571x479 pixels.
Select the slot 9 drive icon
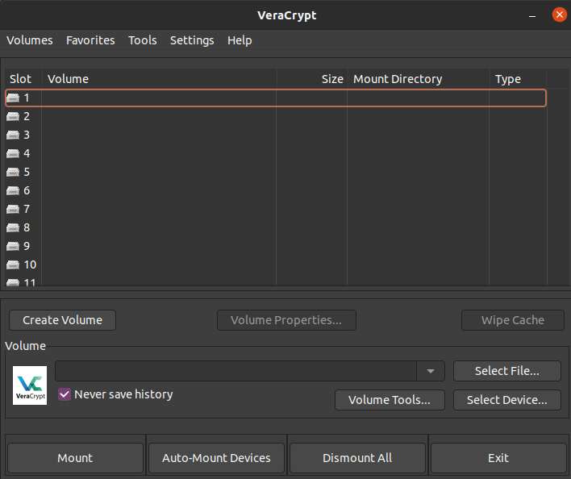13,247
